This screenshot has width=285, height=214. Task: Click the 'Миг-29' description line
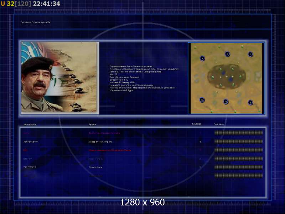point(113,75)
